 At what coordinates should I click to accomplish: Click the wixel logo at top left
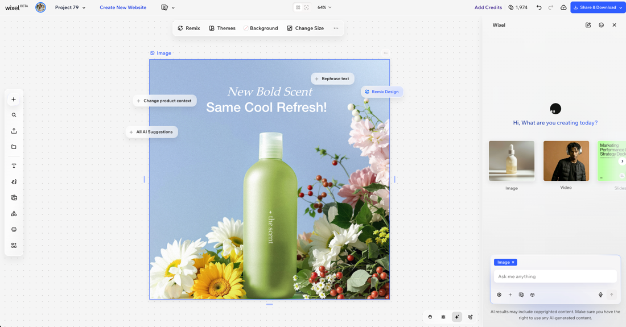point(17,7)
